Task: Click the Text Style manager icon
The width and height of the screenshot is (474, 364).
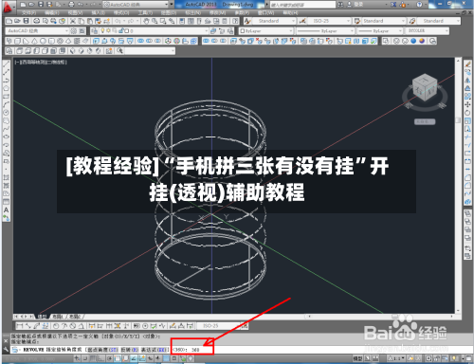Action: 247,21
